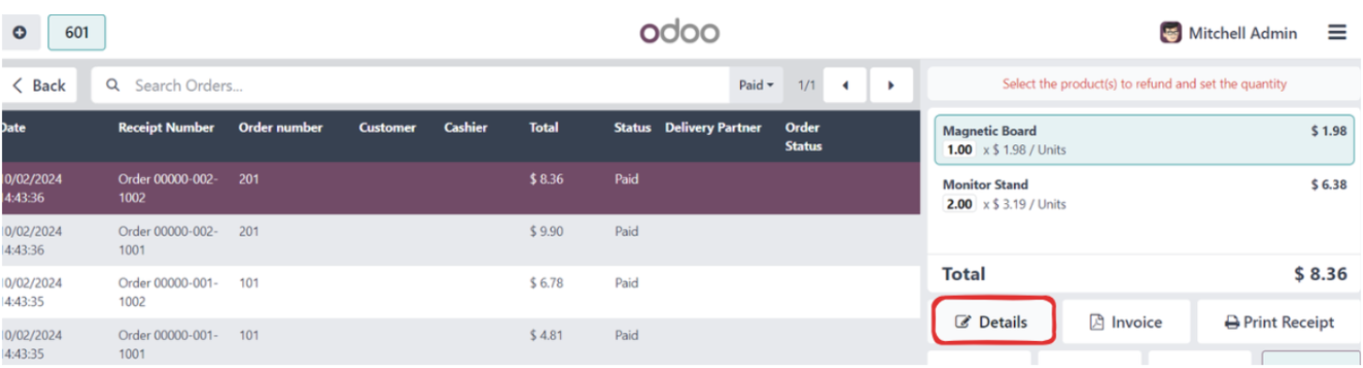Open the hamburger menu icon

1338,33
